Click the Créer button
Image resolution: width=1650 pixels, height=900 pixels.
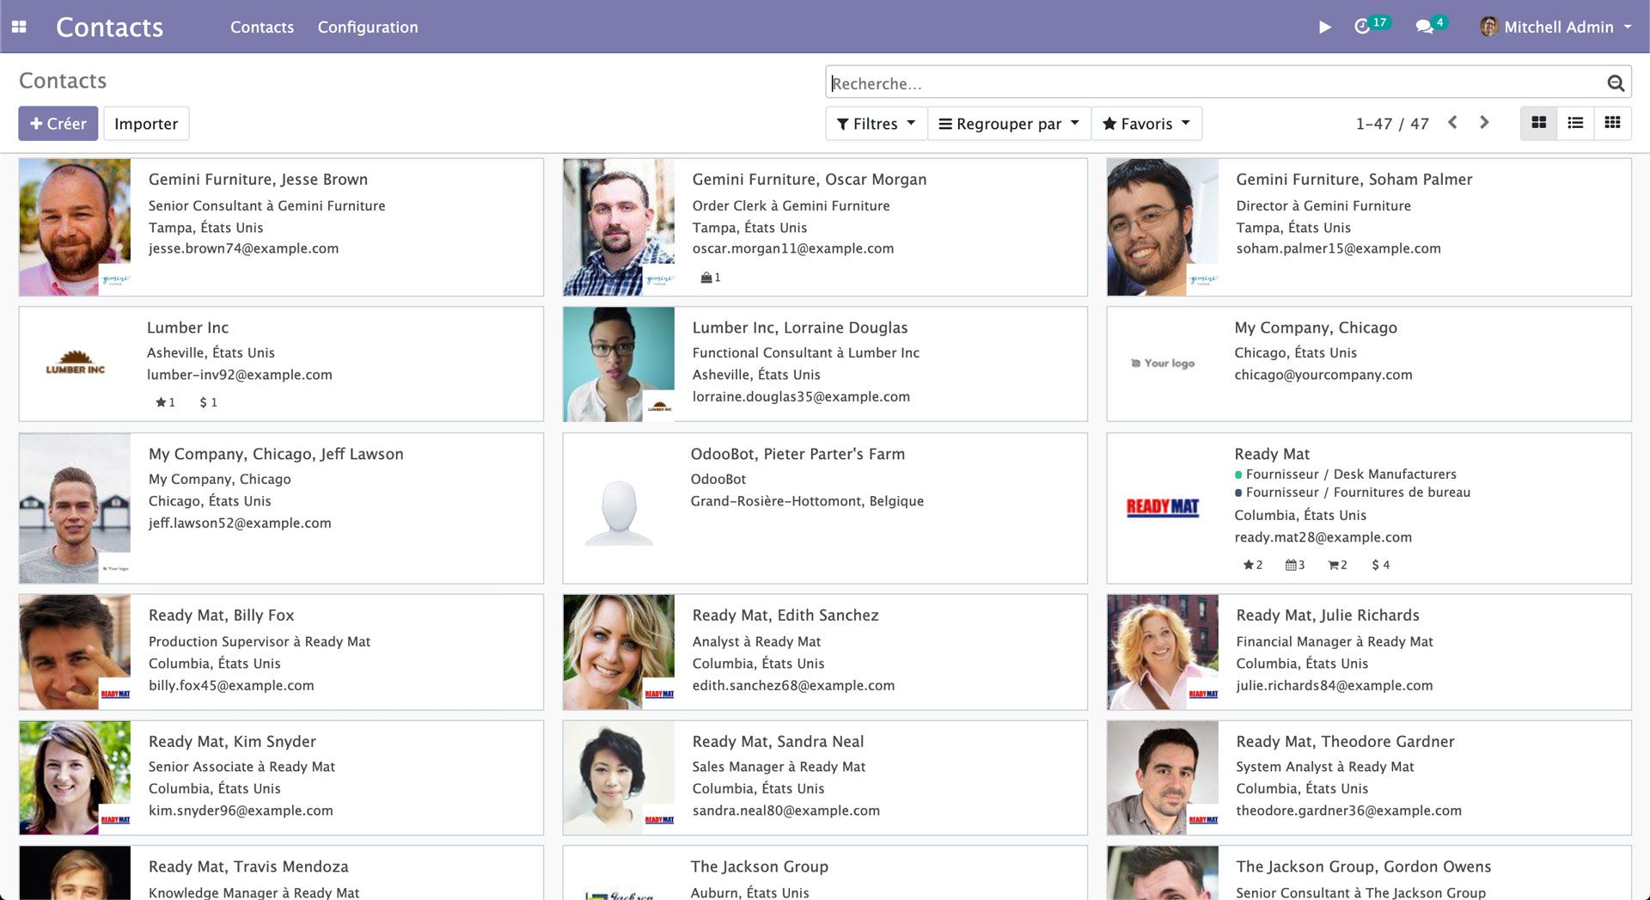click(57, 123)
